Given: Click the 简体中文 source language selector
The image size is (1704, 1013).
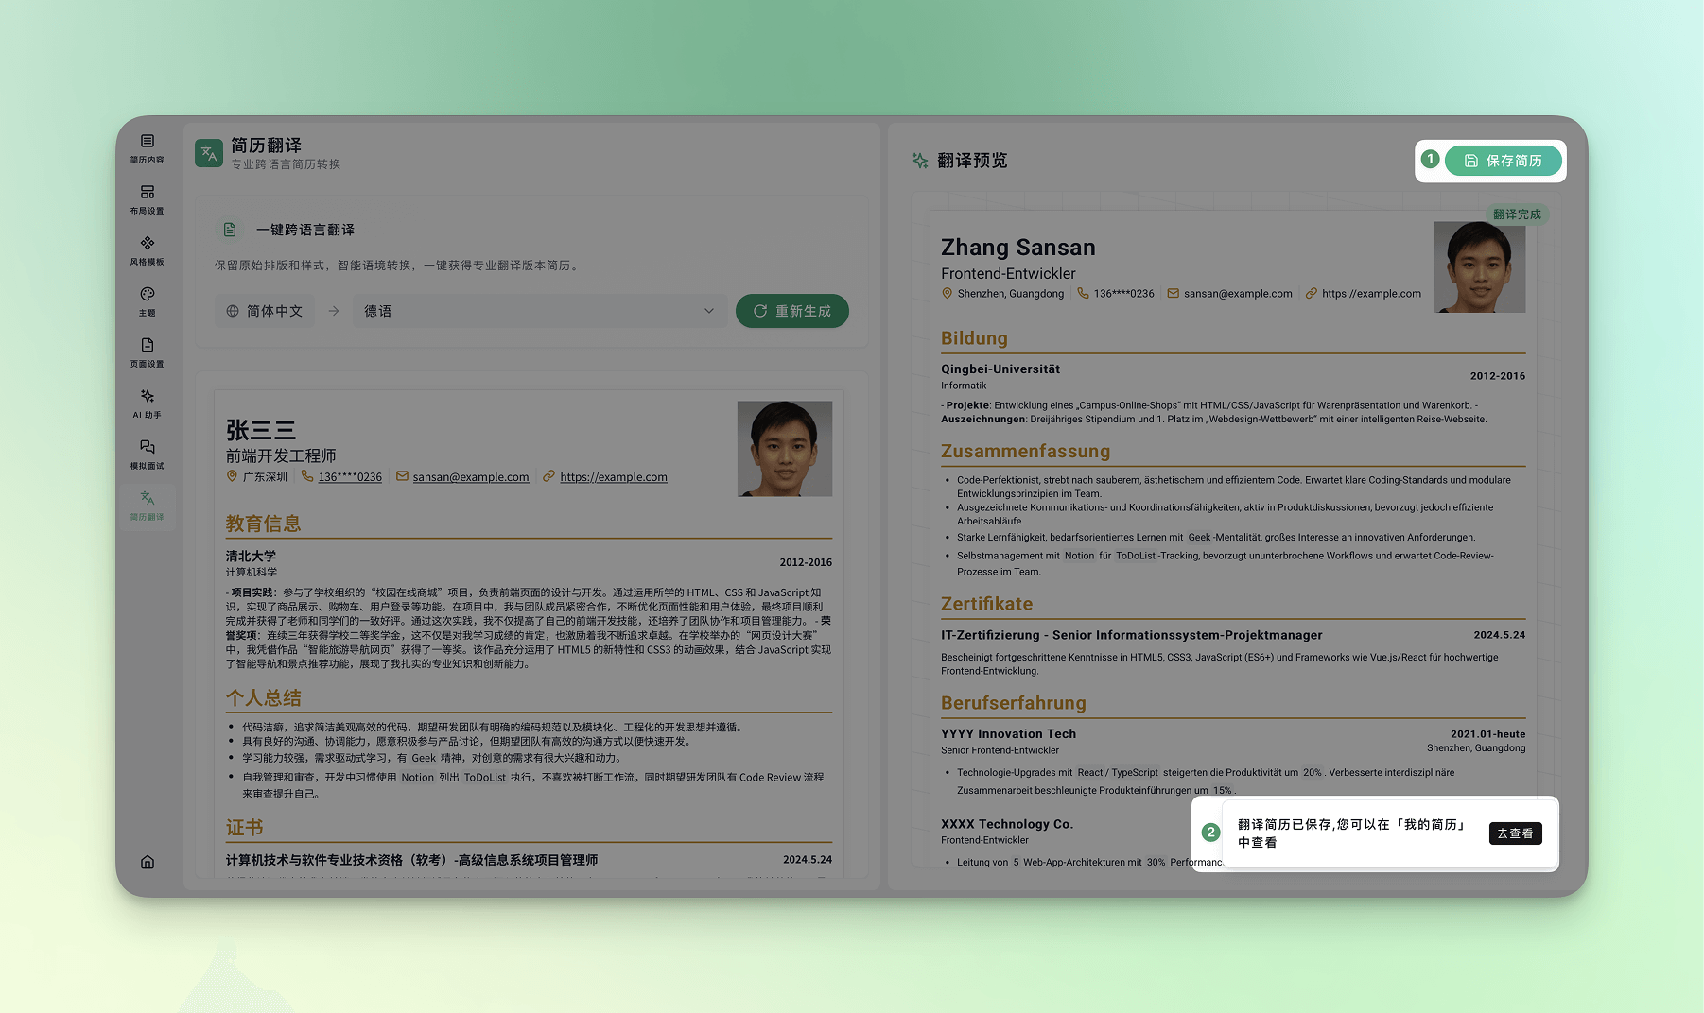Looking at the screenshot, I should click(266, 311).
